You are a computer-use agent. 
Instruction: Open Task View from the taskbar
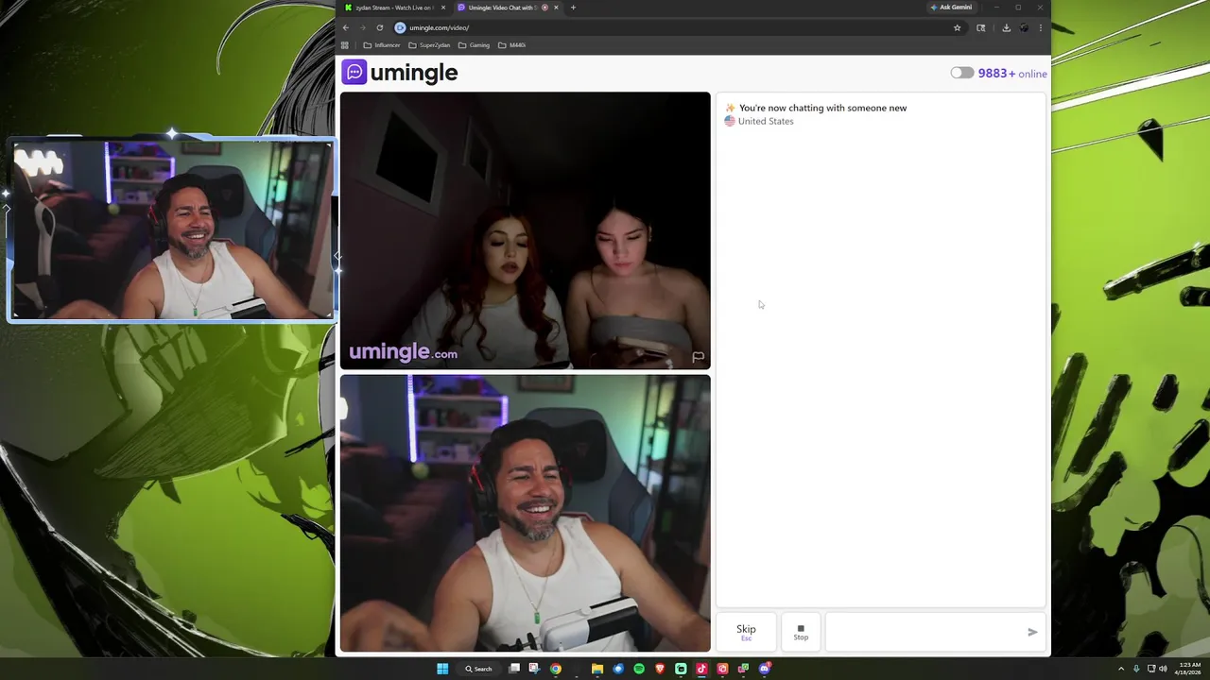tap(514, 669)
